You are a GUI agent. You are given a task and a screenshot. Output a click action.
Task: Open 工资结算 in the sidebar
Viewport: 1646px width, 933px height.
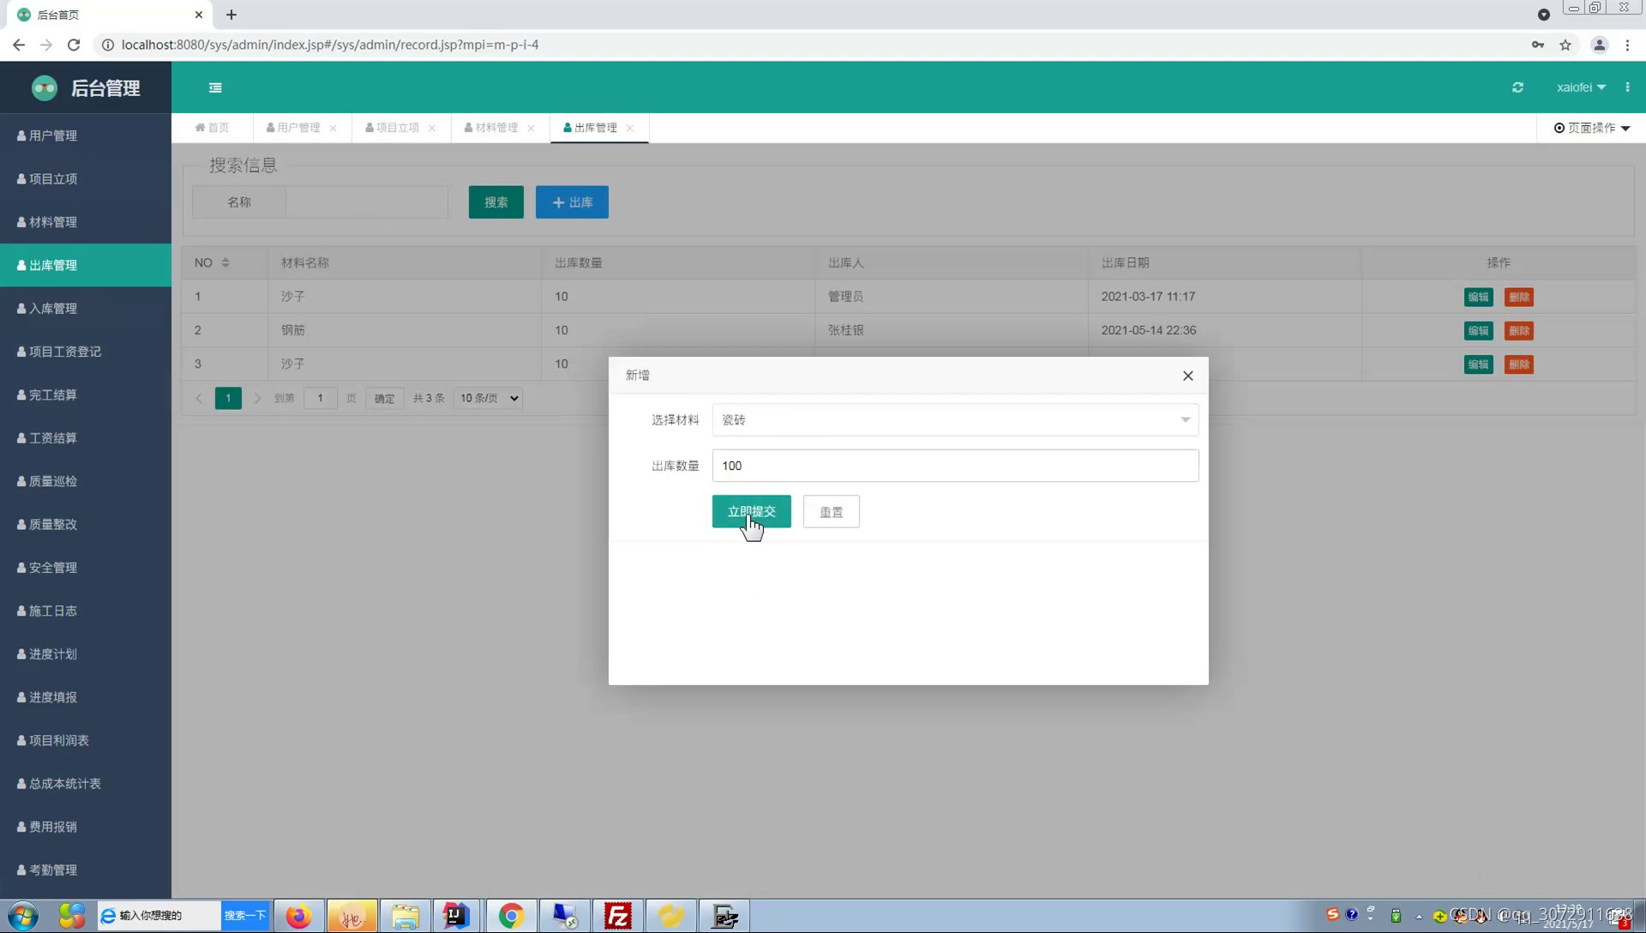click(x=86, y=438)
